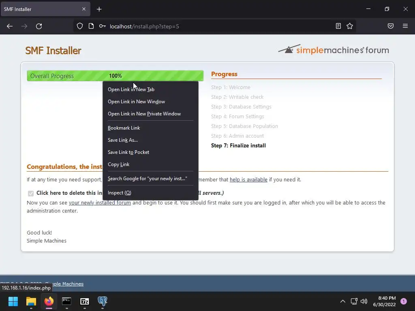
Task: Choose Open Link in New Window
Action: [x=150, y=102]
